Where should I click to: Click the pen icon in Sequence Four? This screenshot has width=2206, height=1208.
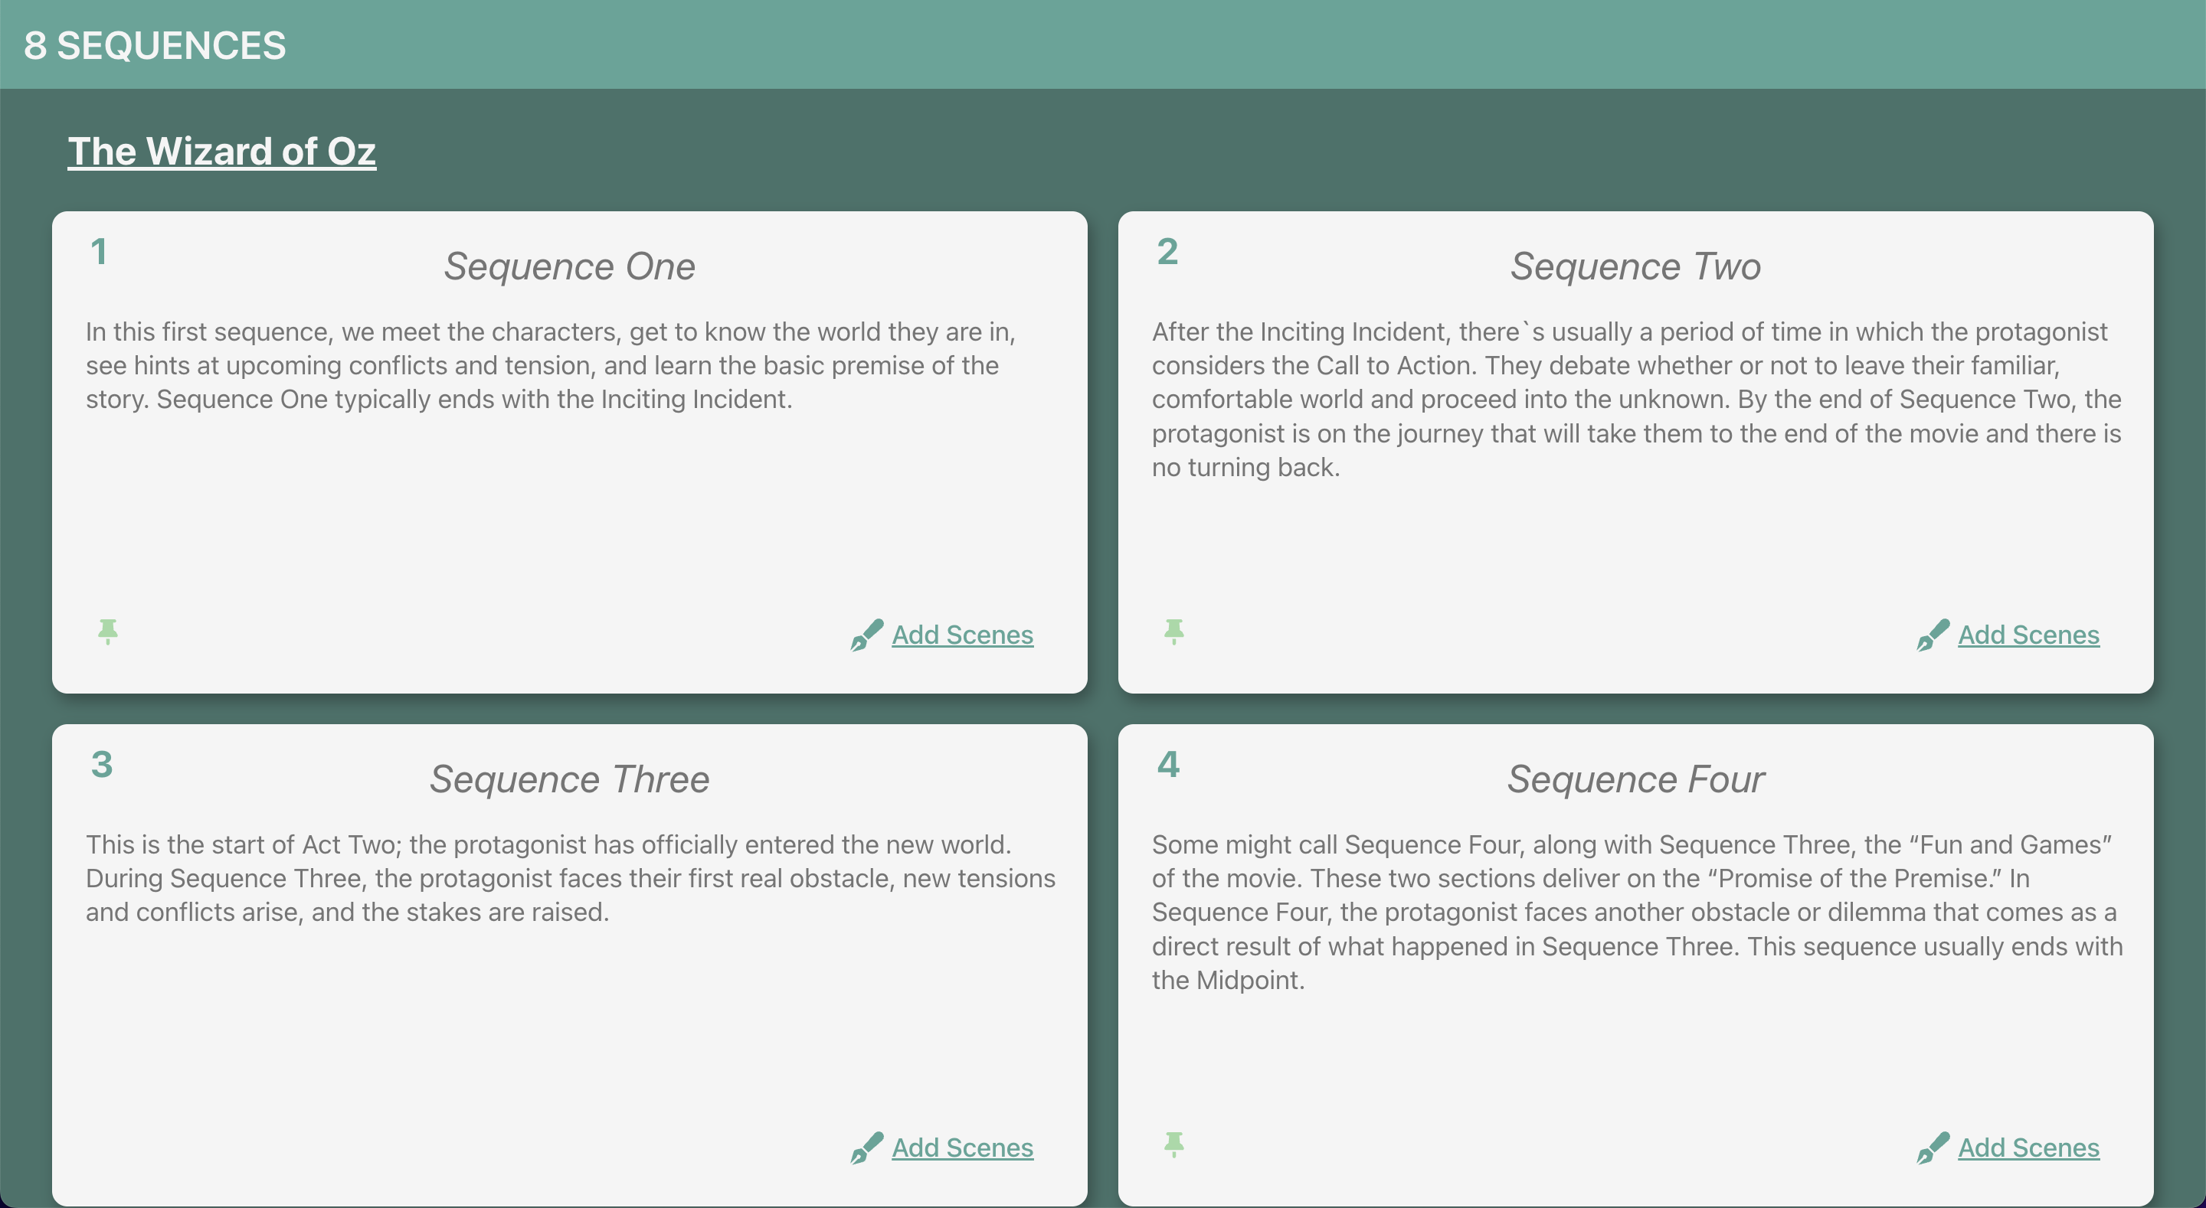coord(1933,1148)
